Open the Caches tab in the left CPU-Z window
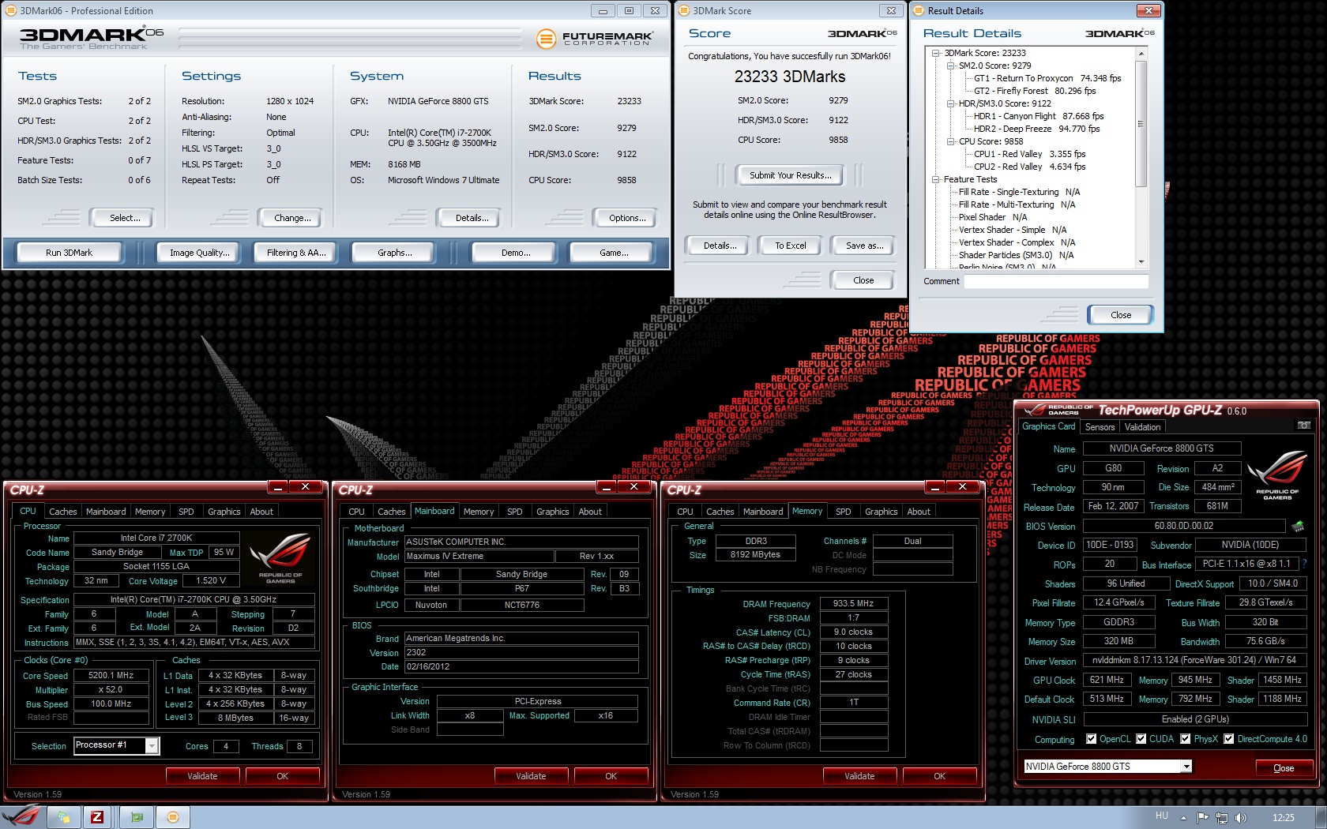Image resolution: width=1327 pixels, height=829 pixels. (63, 512)
